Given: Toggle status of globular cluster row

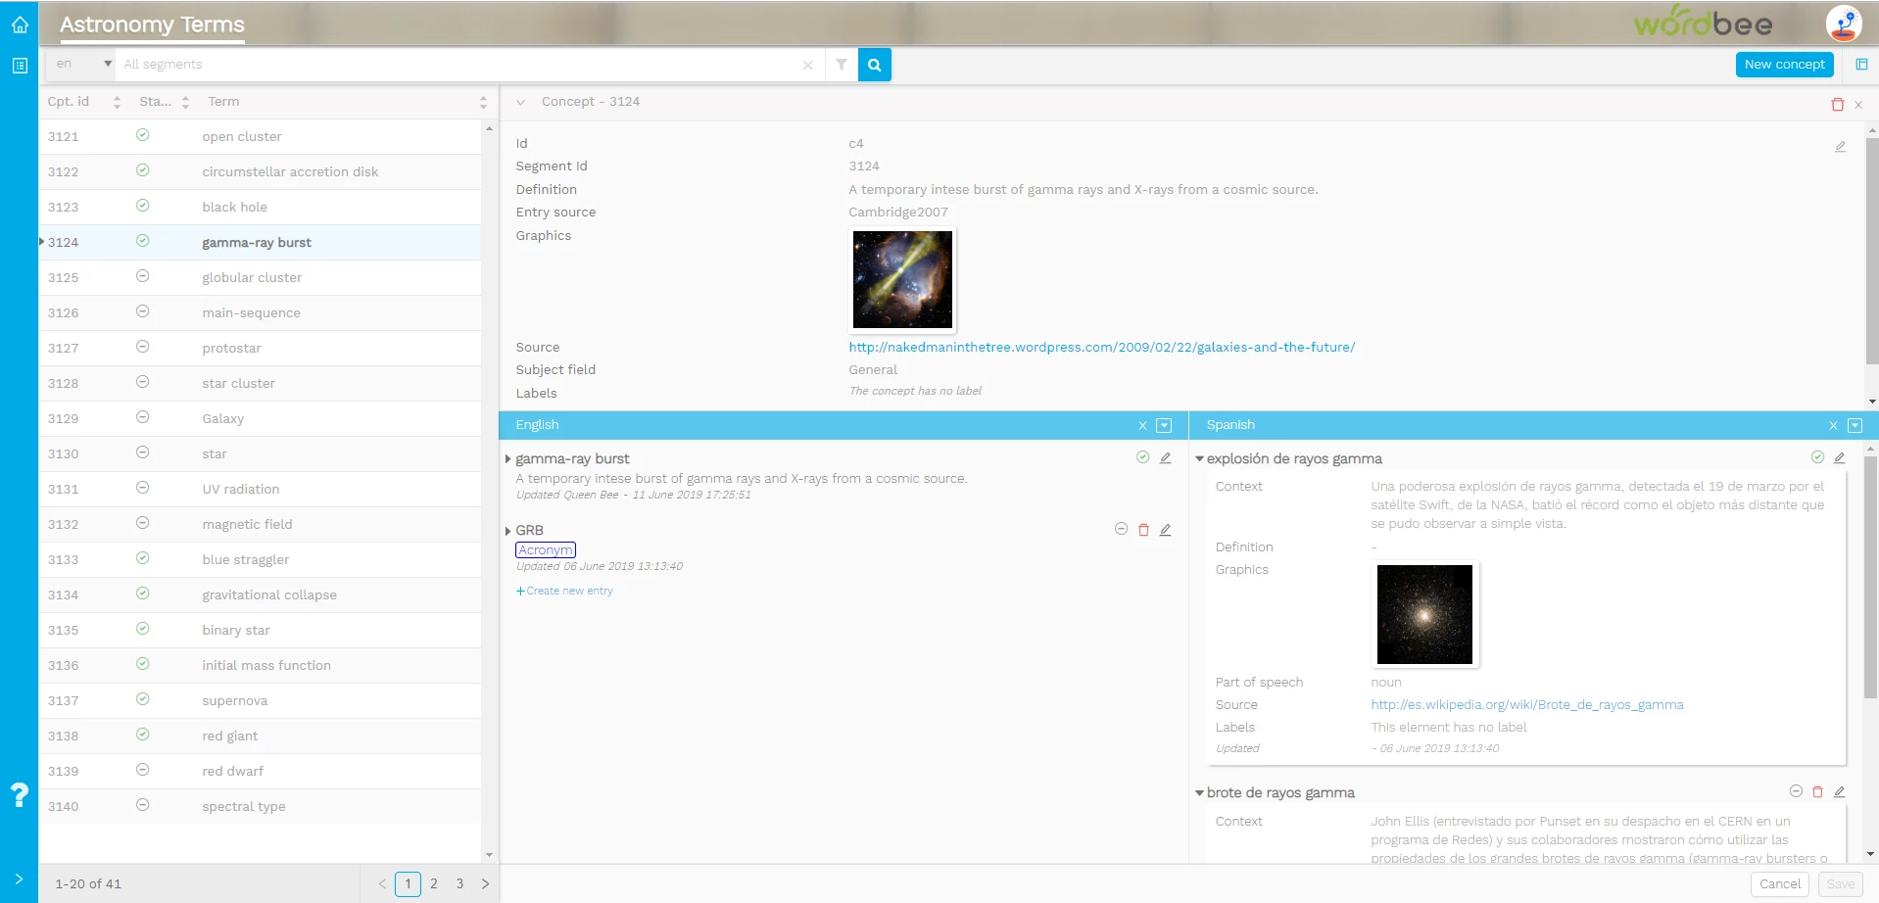Looking at the screenshot, I should click(142, 277).
